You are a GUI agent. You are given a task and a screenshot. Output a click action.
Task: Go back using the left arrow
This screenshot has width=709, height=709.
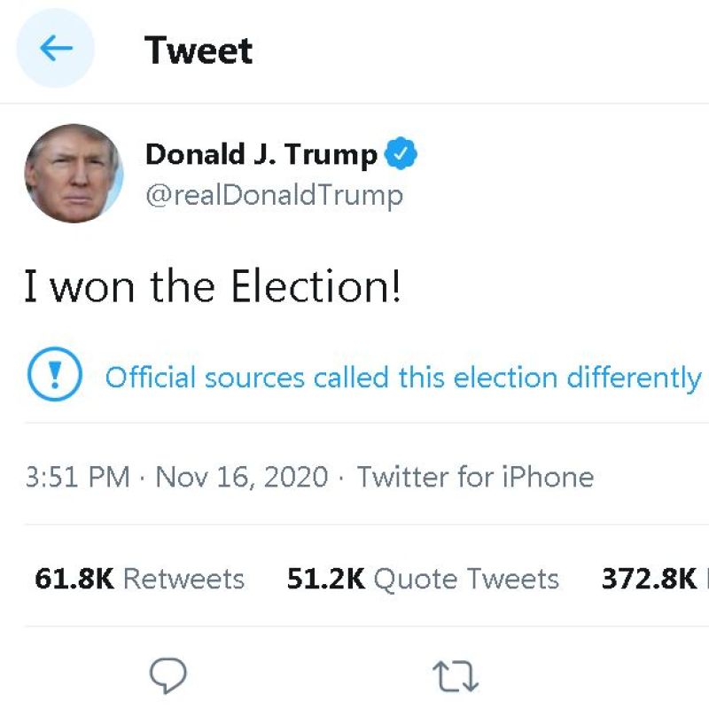(56, 49)
